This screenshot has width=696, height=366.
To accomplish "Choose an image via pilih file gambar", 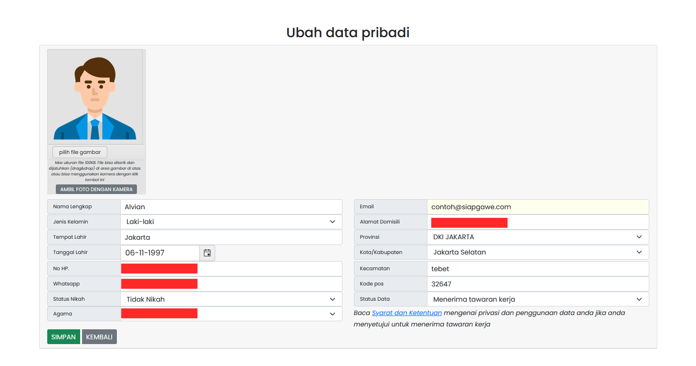I will pos(80,152).
